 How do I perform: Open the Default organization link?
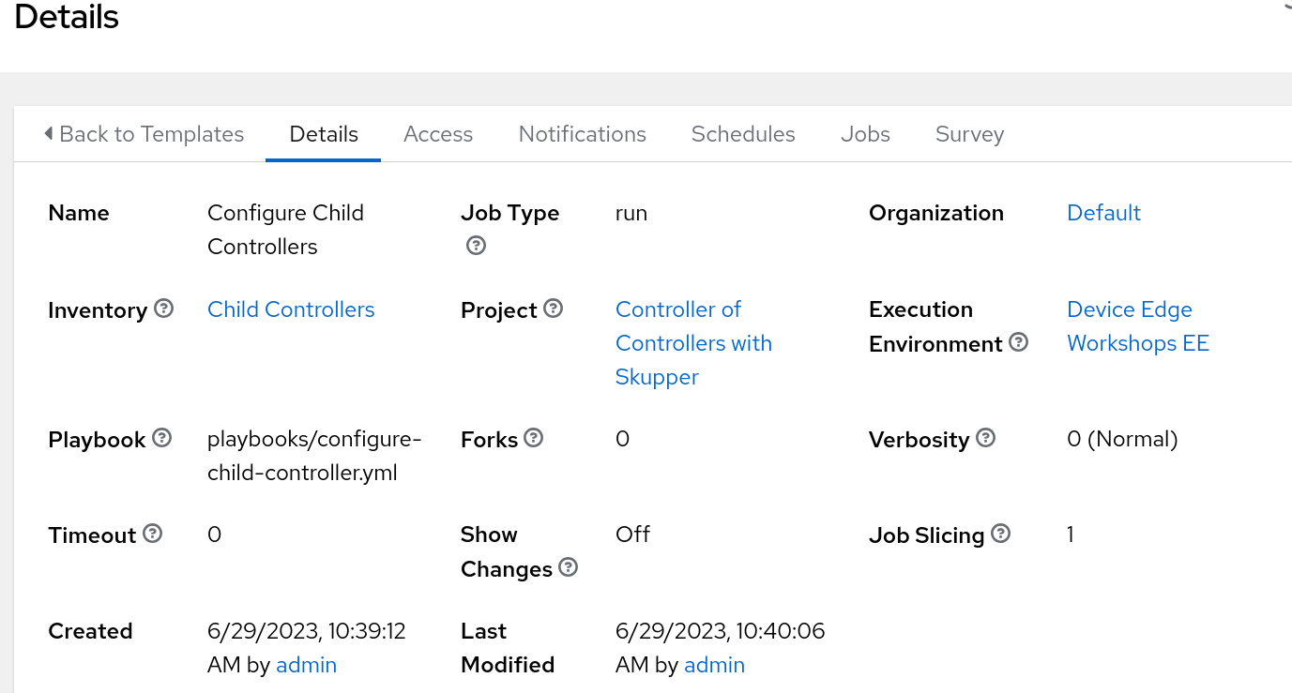(x=1103, y=213)
